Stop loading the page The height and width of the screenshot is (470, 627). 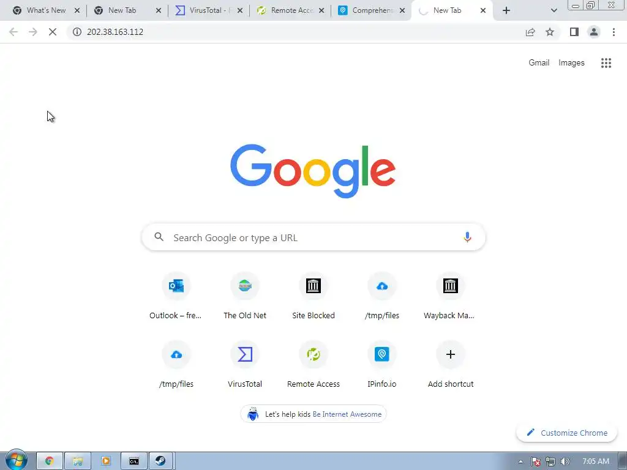click(53, 32)
